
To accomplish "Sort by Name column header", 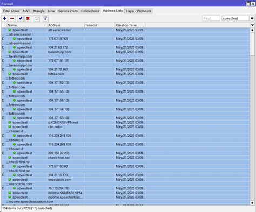I will (x=27, y=25).
